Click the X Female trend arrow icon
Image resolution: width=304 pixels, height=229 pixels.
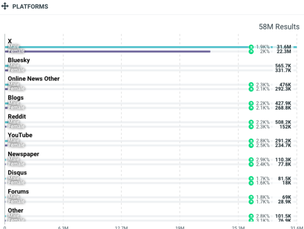coord(251,51)
